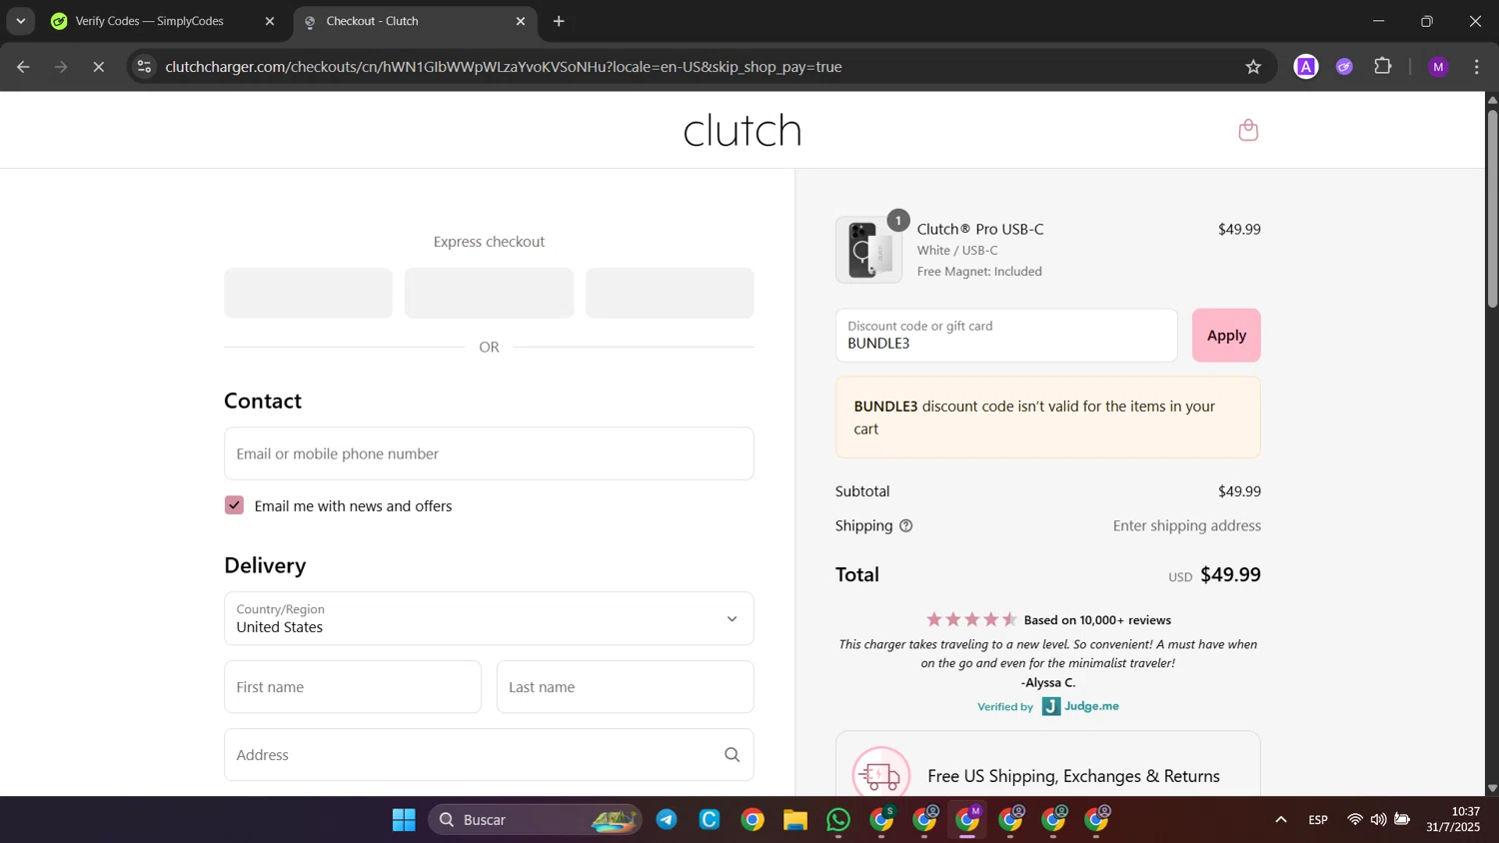This screenshot has height=843, width=1499.
Task: Click the Free US Shipping, Exchanges & Returns banner
Action: click(1047, 764)
